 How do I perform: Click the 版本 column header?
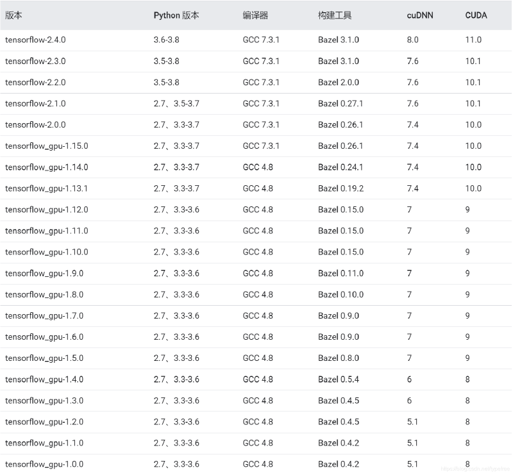pyautogui.click(x=13, y=15)
